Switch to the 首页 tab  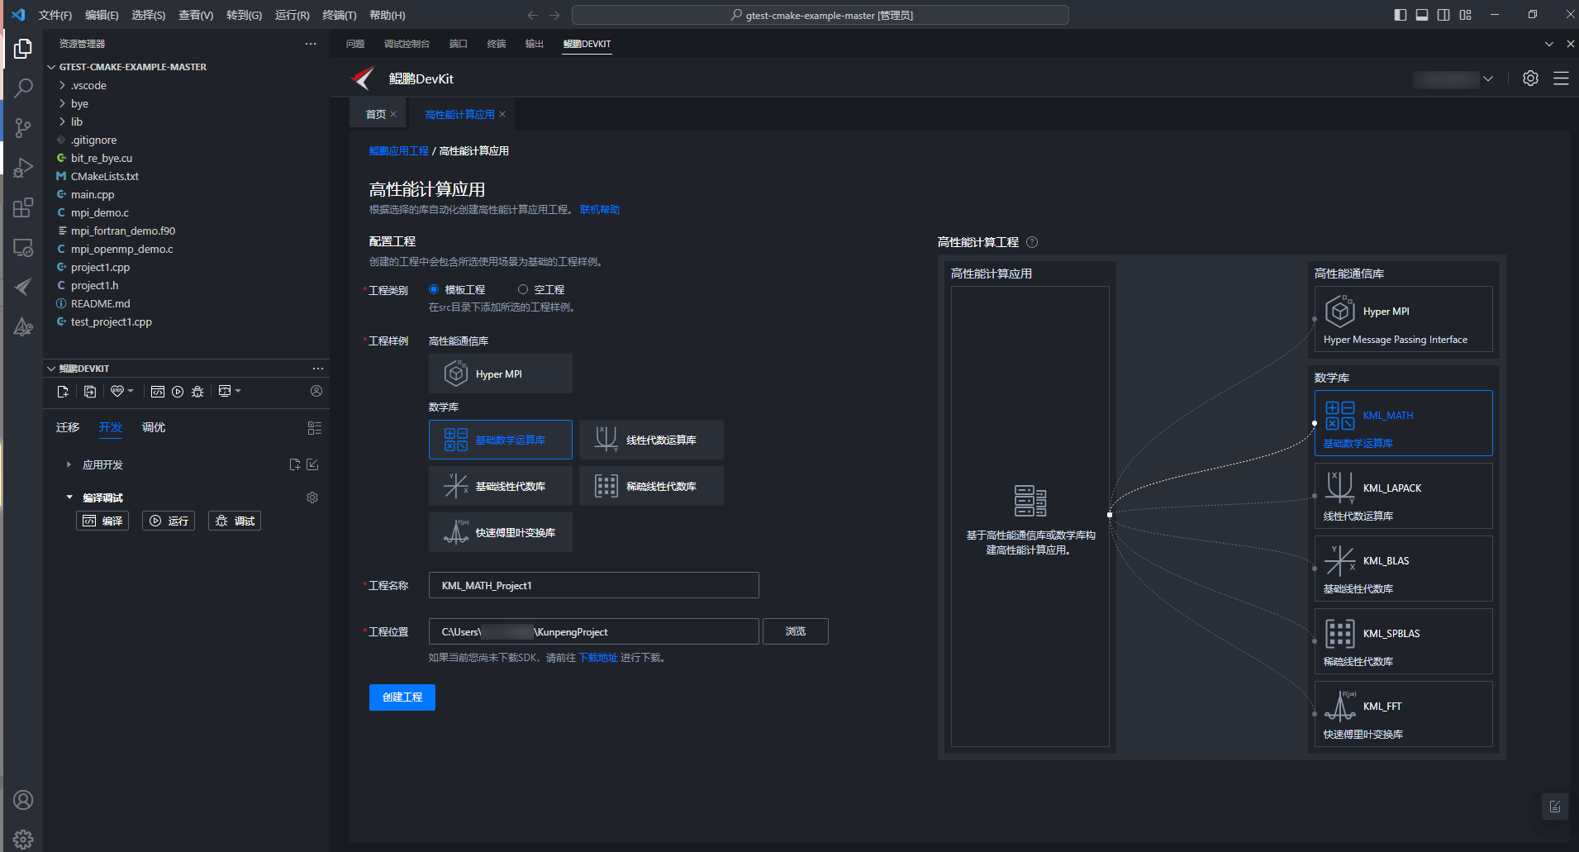coord(376,114)
